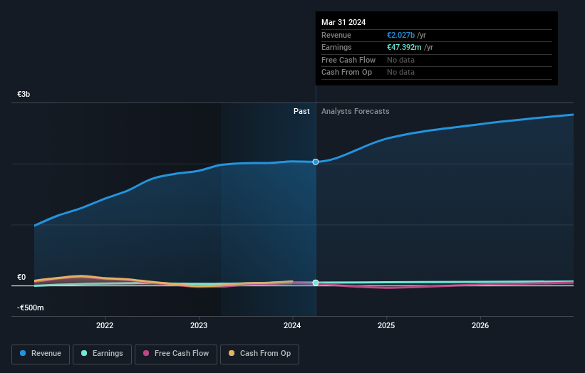The width and height of the screenshot is (585, 373).
Task: Click No data in tooltip Free Cash Flow row
Action: [400, 60]
